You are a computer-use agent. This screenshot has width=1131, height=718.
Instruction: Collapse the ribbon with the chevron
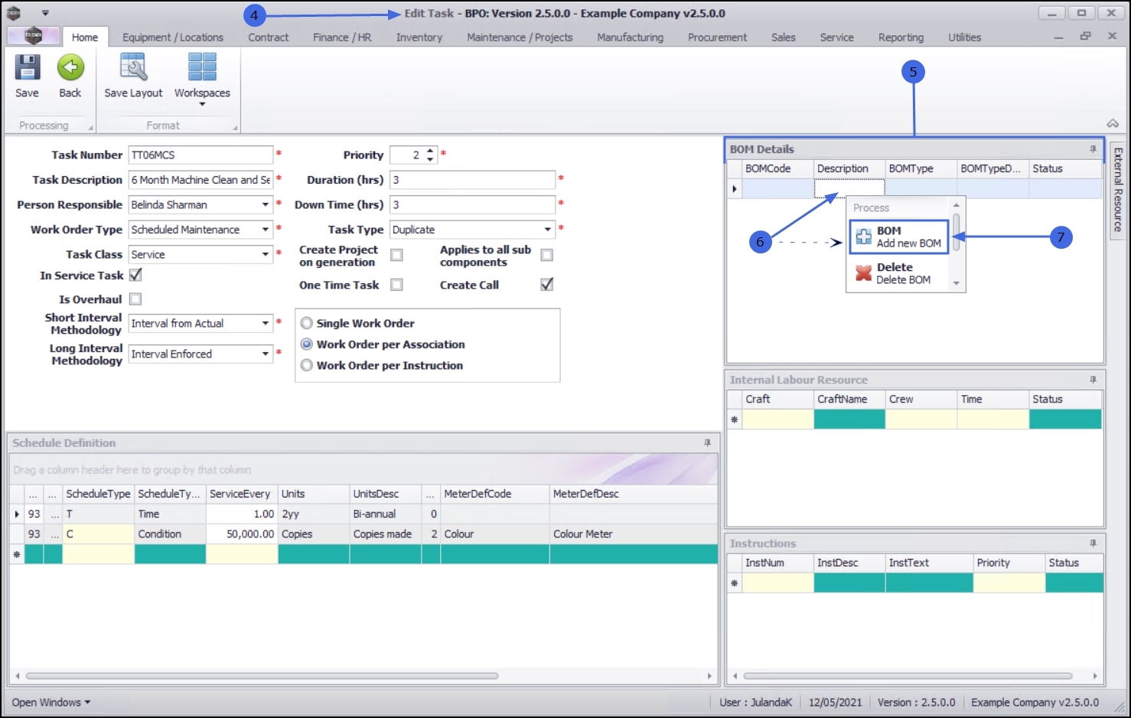coord(1113,123)
